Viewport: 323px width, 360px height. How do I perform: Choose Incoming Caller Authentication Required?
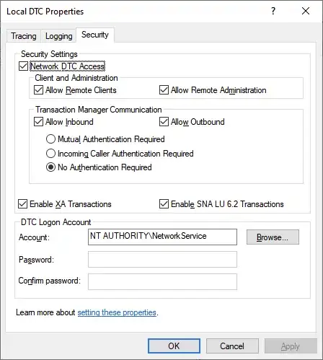(x=50, y=154)
